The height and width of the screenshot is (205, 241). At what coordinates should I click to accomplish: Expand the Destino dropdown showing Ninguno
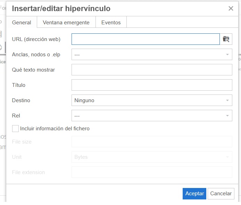point(152,100)
